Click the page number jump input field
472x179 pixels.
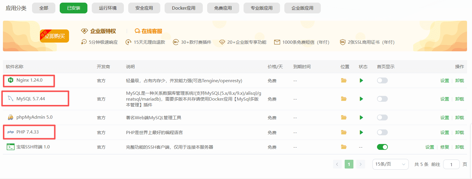pyautogui.click(x=451, y=164)
